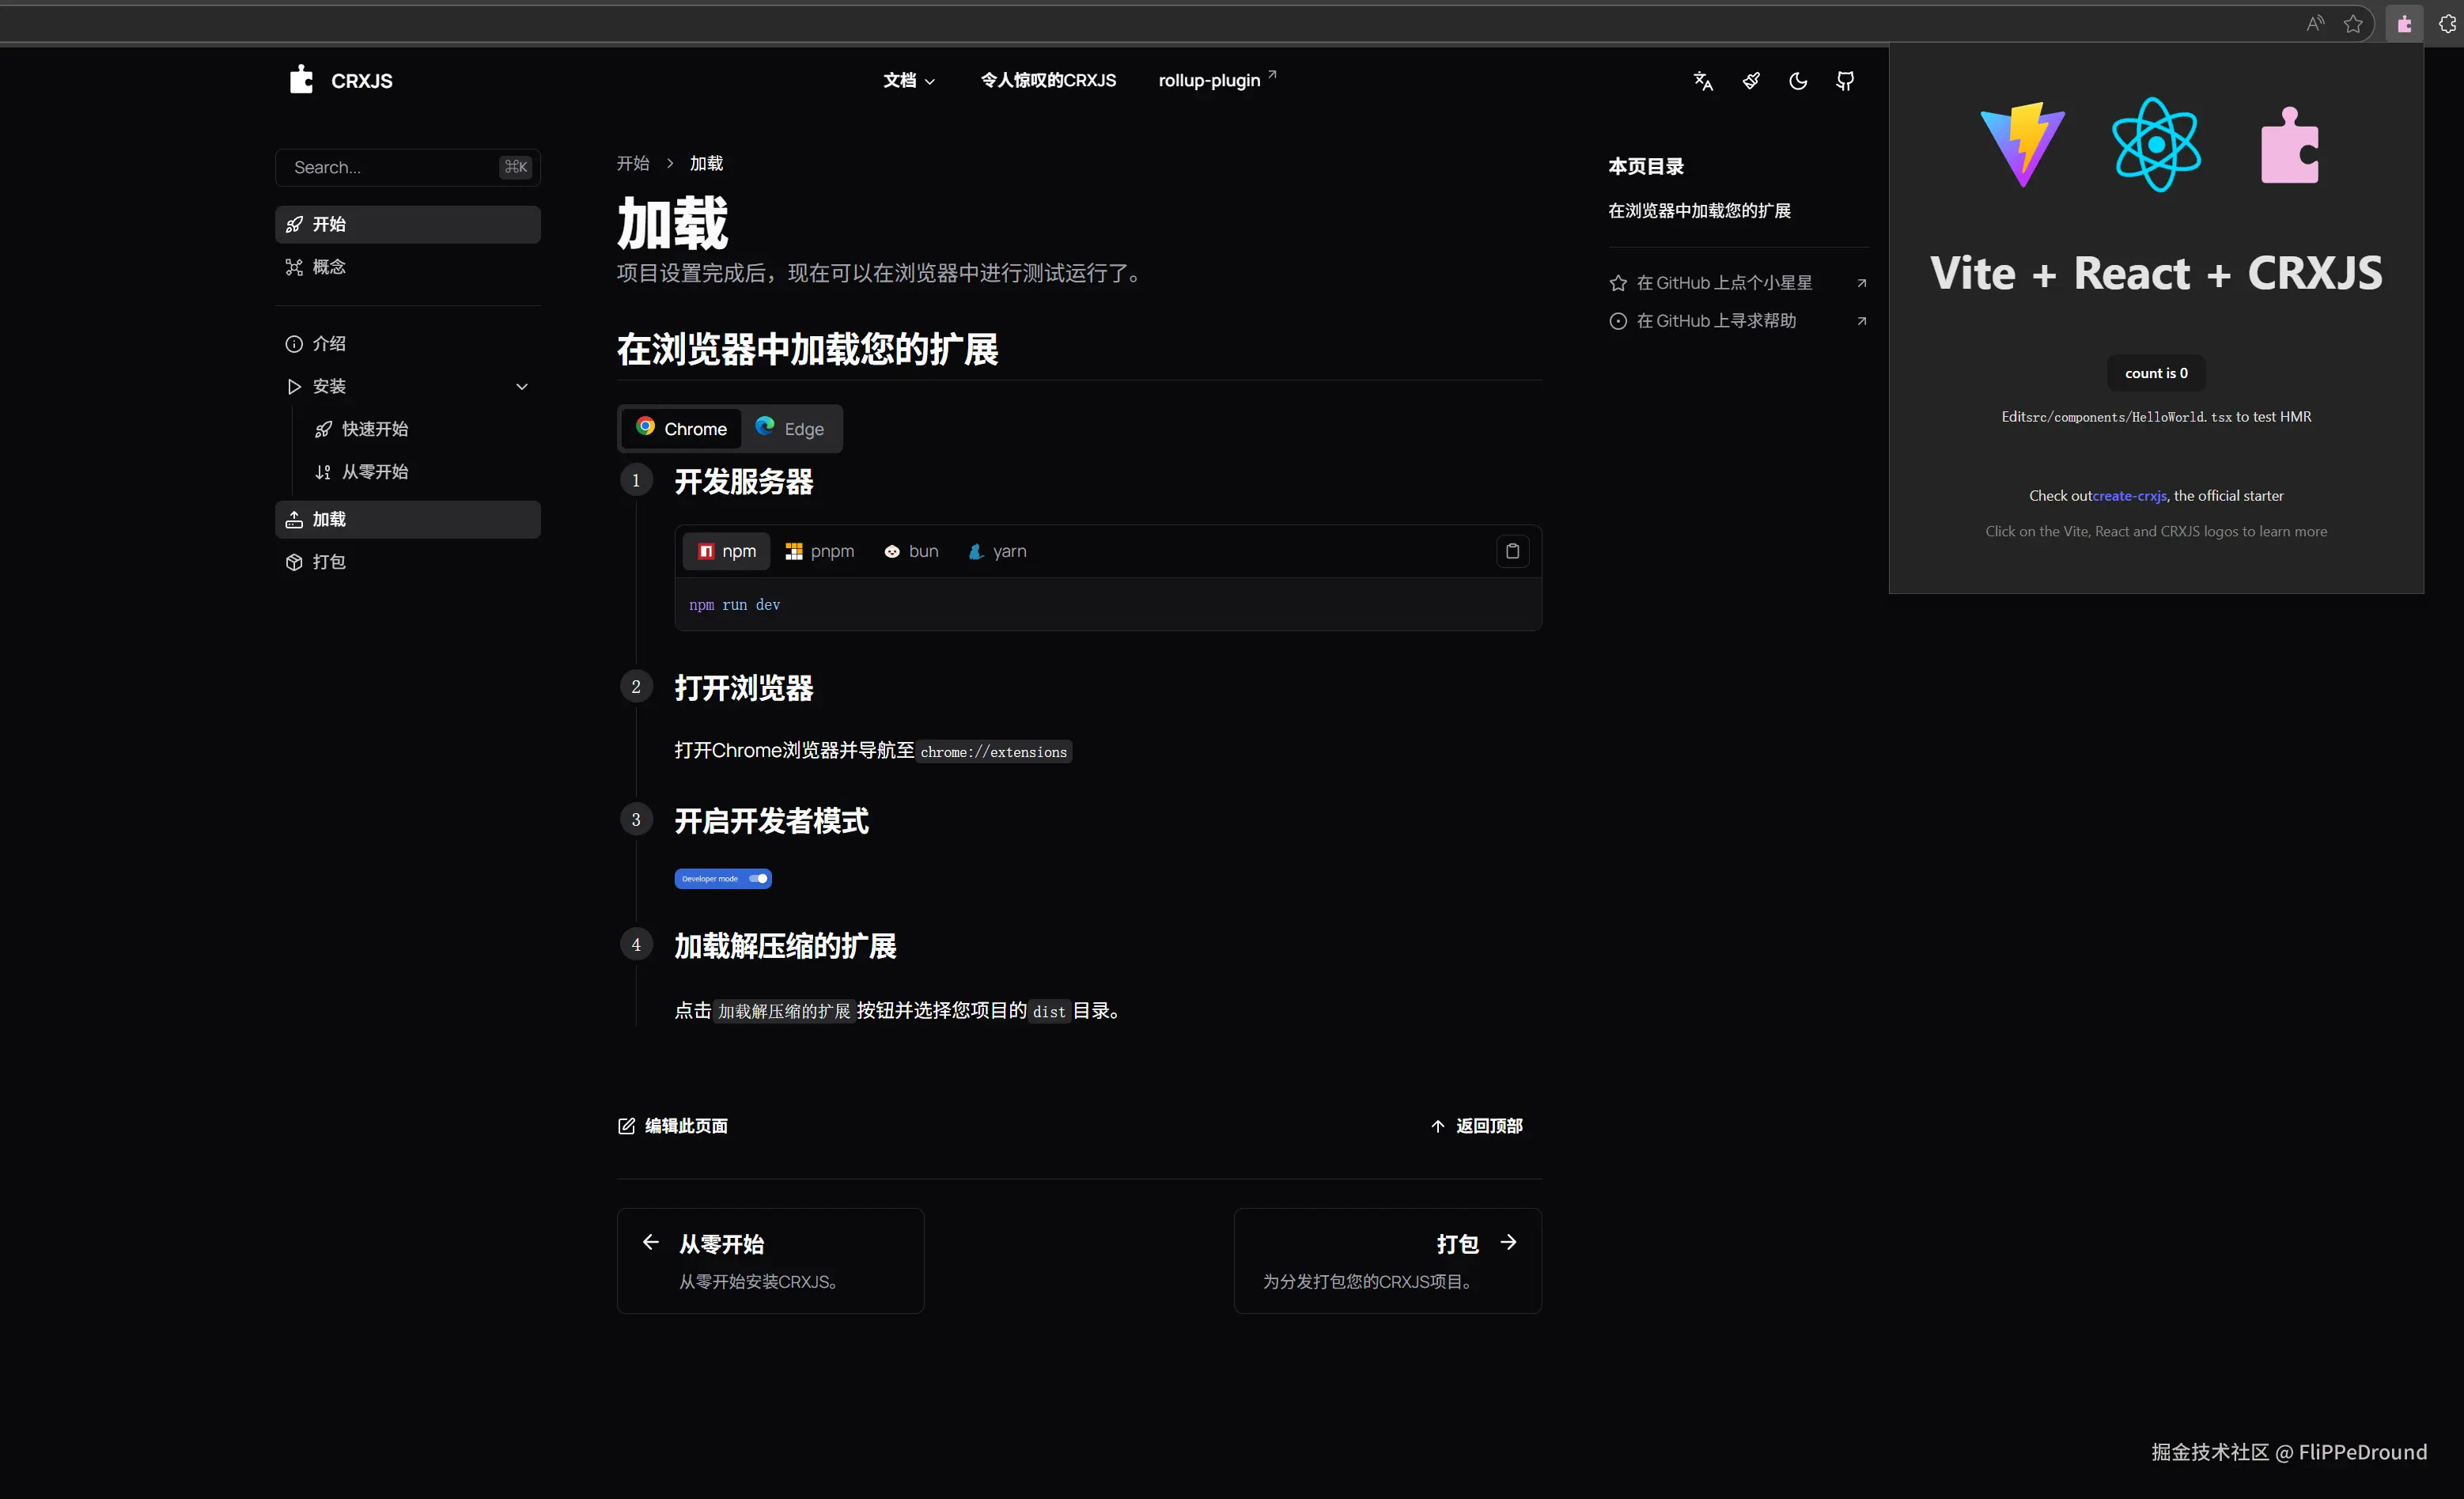Copy the npm run dev command
Image resolution: width=2464 pixels, height=1499 pixels.
coord(1512,551)
